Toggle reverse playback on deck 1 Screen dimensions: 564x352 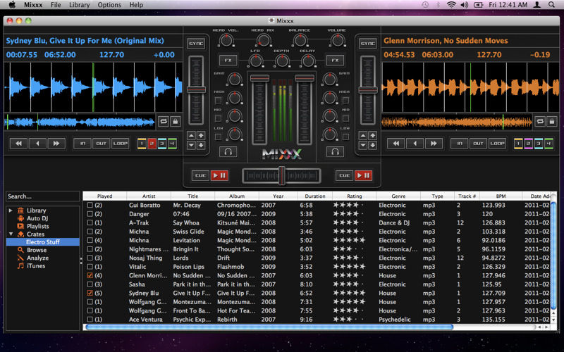click(x=37, y=144)
